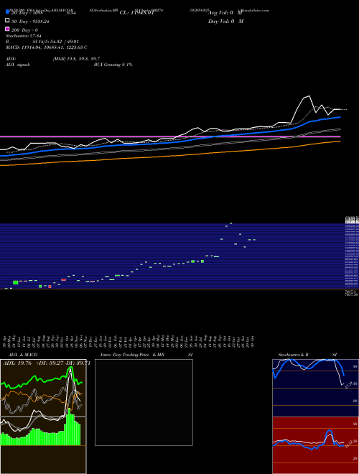This screenshot has width=359, height=474.
Task: Click the peak of the white price line
Action: (x=309, y=96)
